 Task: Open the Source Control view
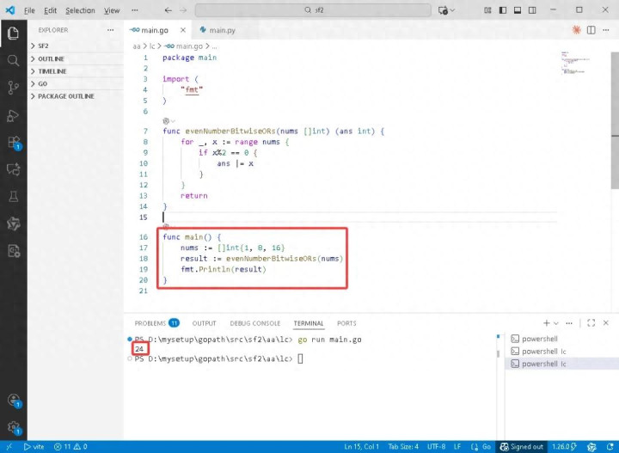pos(13,88)
